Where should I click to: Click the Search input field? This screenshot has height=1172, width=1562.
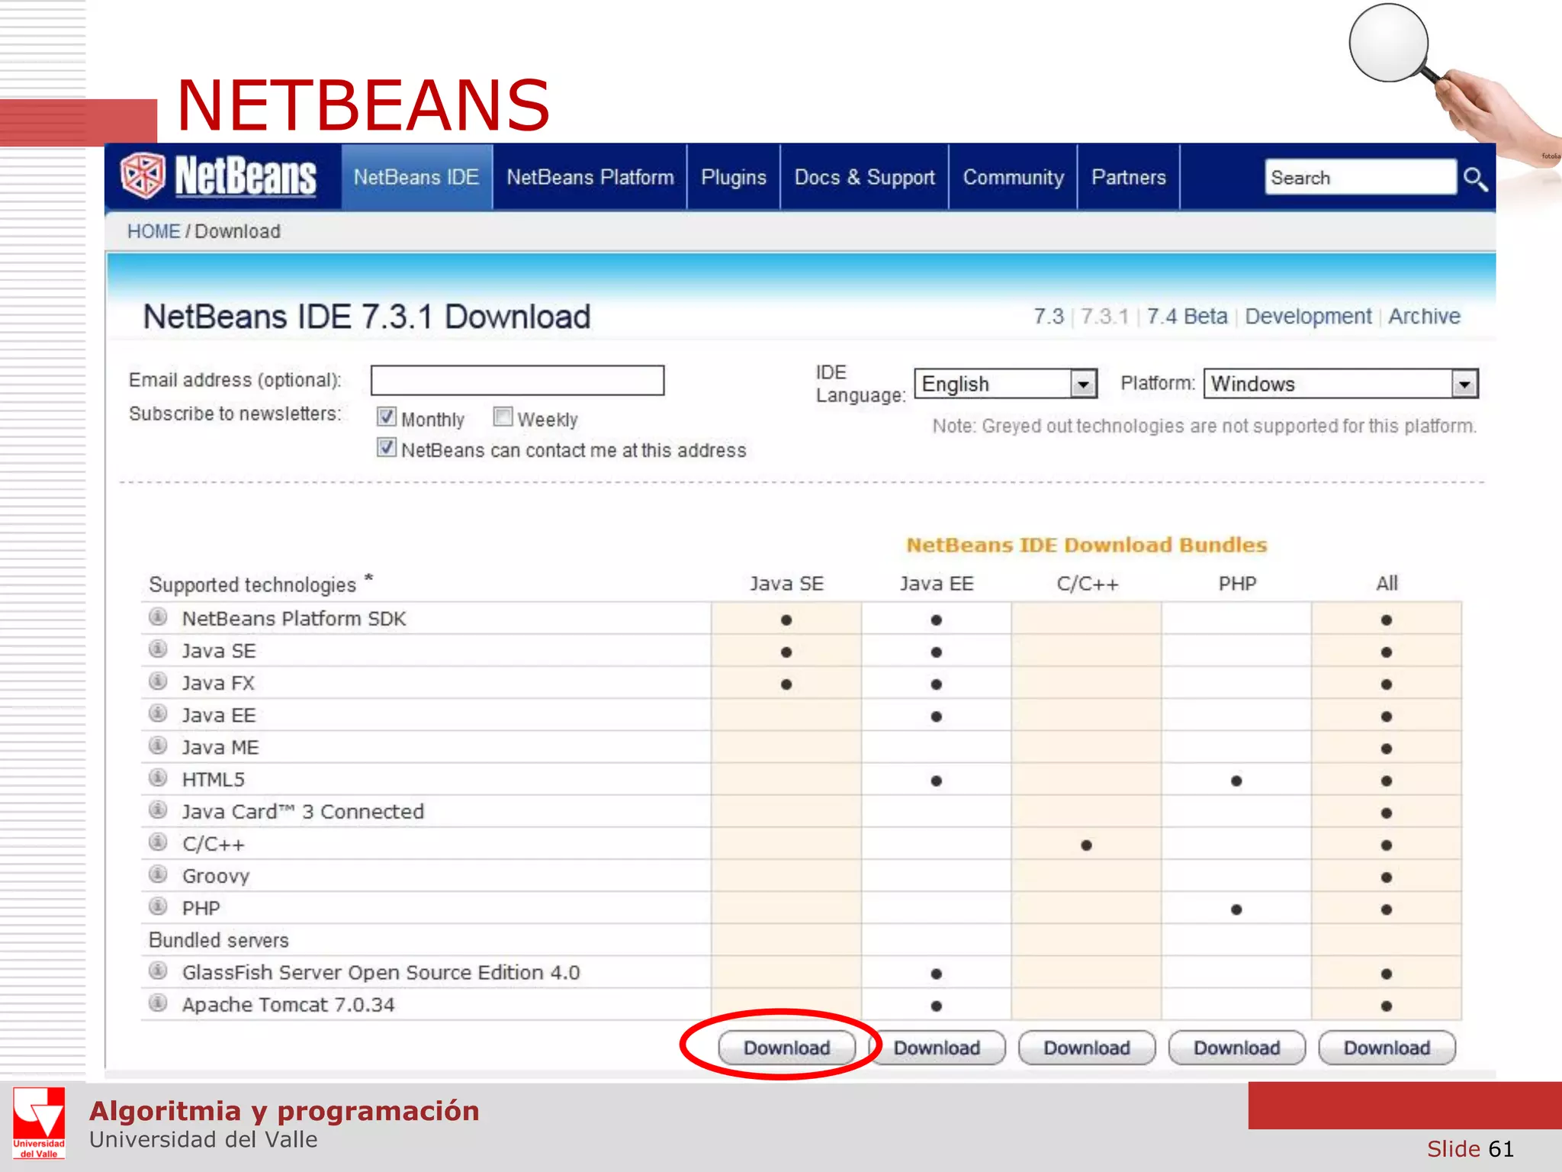pyautogui.click(x=1360, y=177)
